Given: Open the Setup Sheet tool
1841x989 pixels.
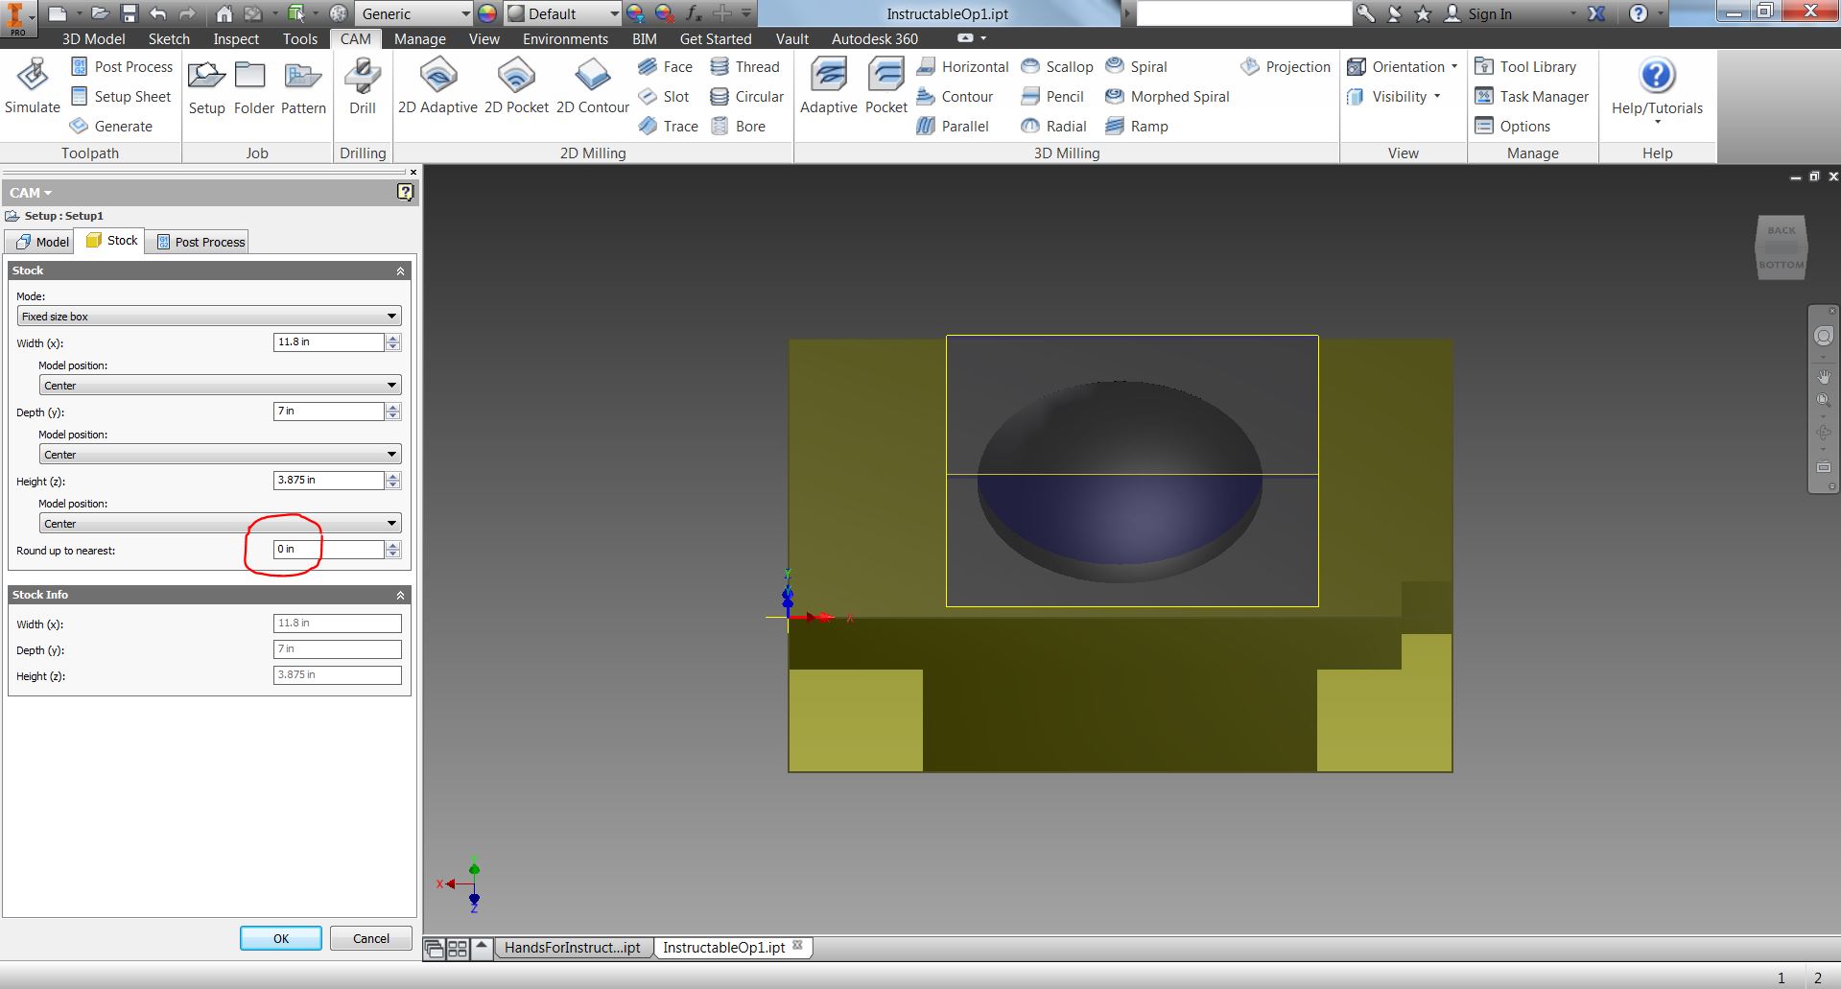Looking at the screenshot, I should (121, 97).
